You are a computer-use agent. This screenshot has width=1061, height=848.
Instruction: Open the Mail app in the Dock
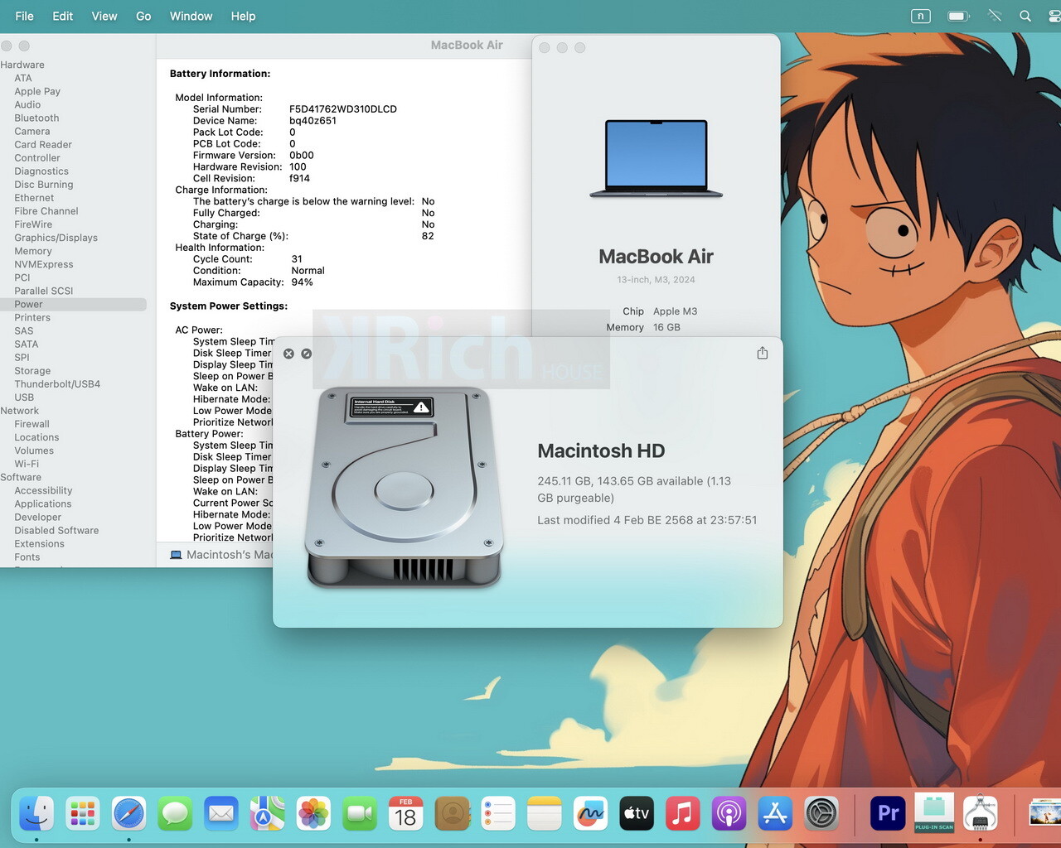click(x=220, y=814)
